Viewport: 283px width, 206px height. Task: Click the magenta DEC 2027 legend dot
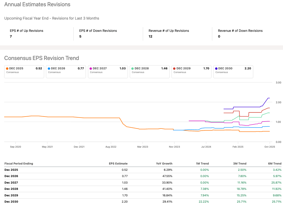(91, 68)
